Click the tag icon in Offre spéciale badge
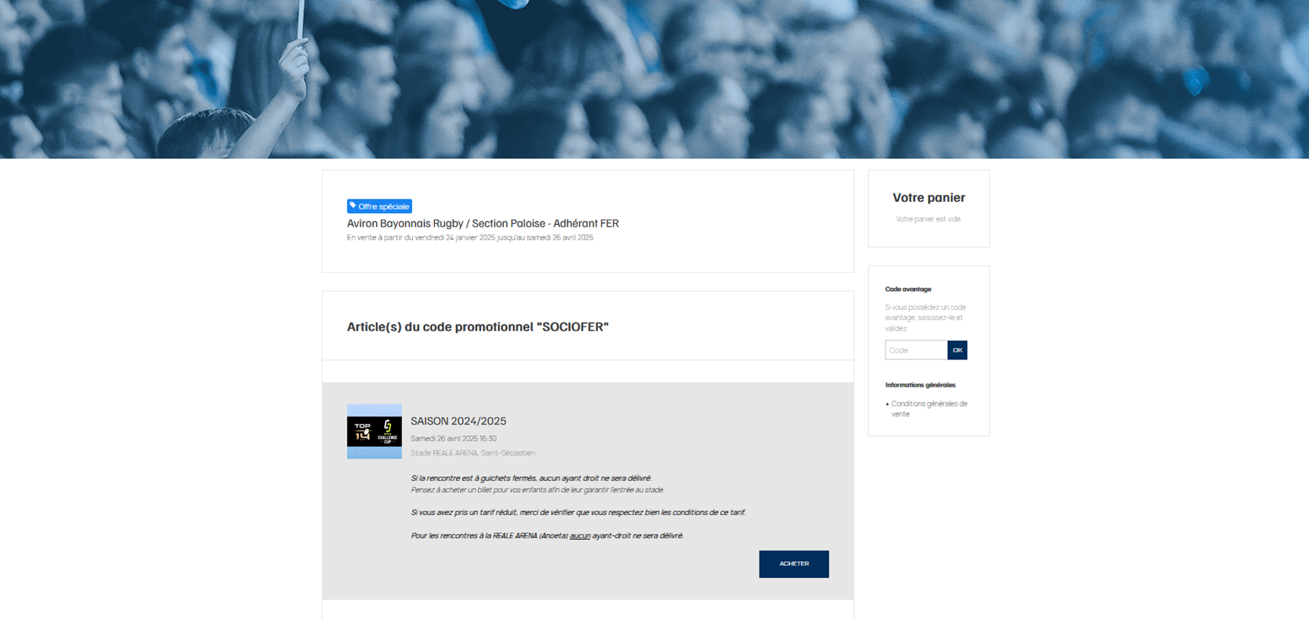1309x621 pixels. click(x=353, y=205)
